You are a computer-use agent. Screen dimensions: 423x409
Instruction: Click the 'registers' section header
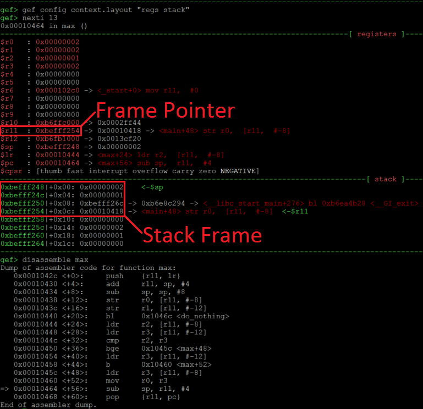point(376,34)
